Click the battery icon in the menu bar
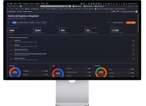Image resolution: width=146 pixels, height=106 pixels. [109, 3]
